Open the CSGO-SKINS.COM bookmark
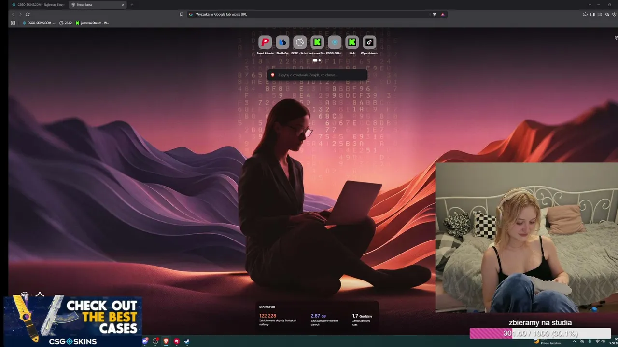The width and height of the screenshot is (618, 347). (39, 23)
